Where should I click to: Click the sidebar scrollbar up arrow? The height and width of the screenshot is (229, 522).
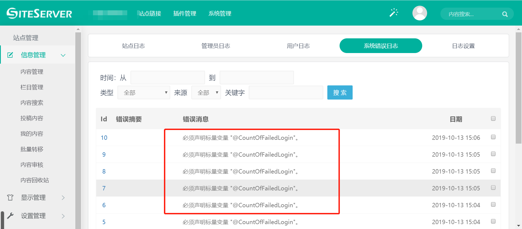coord(78,29)
